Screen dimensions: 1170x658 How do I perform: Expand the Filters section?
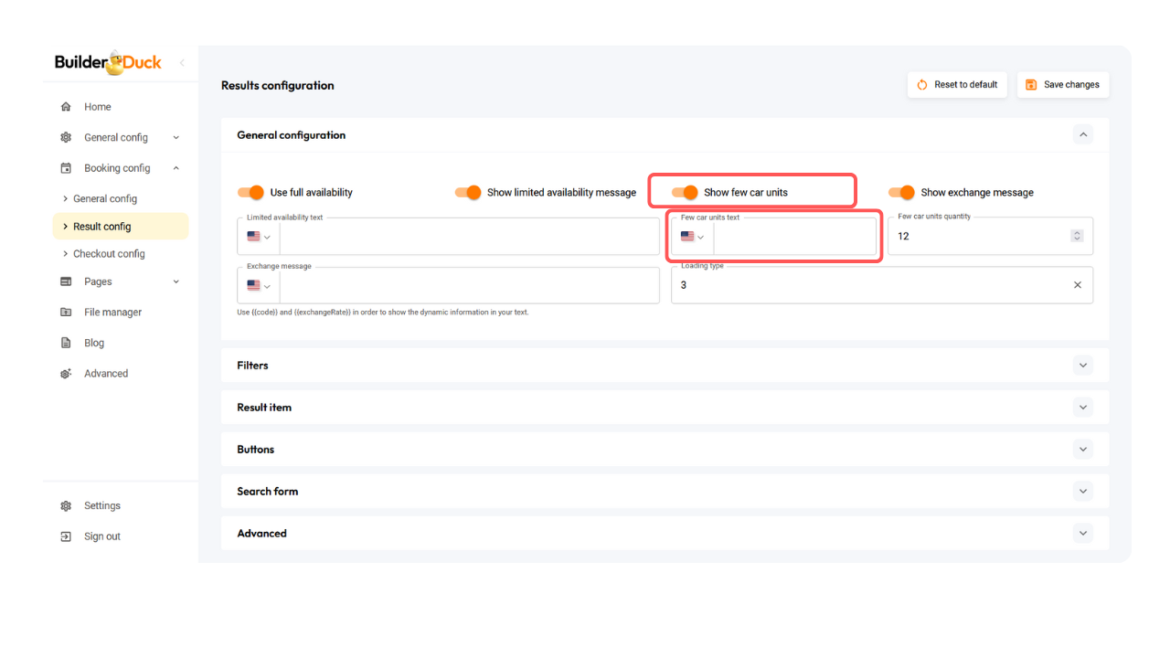pos(1082,366)
